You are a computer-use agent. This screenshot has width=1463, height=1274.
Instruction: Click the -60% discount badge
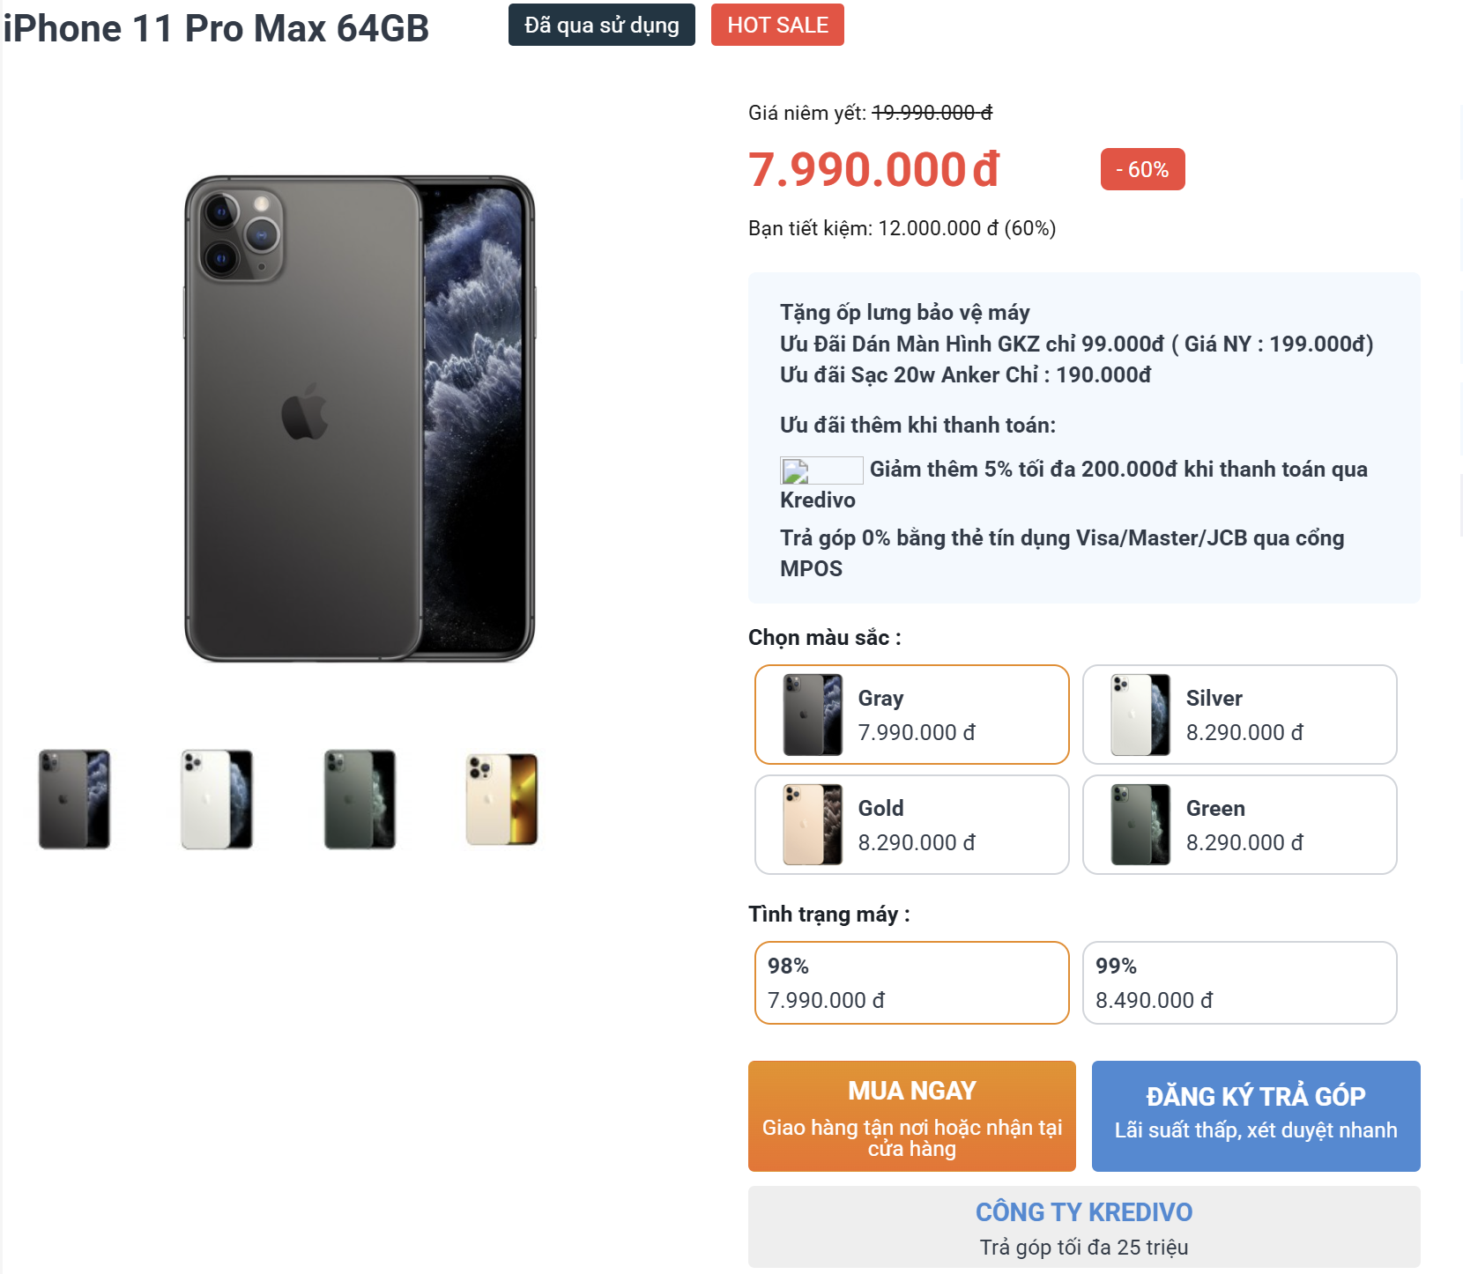pyautogui.click(x=1142, y=169)
